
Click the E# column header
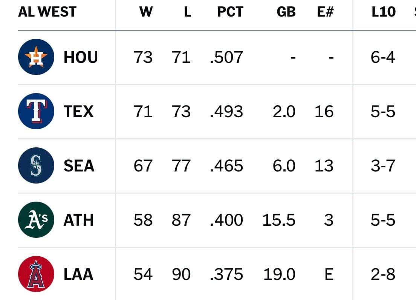[x=325, y=12]
